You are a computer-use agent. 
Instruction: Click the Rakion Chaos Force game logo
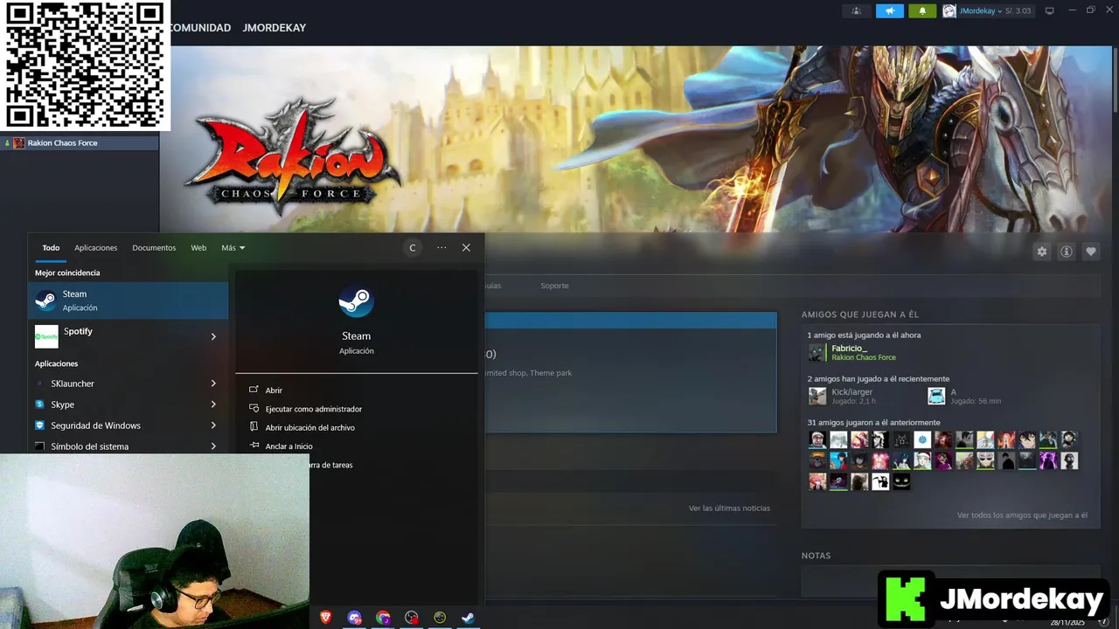coord(291,157)
